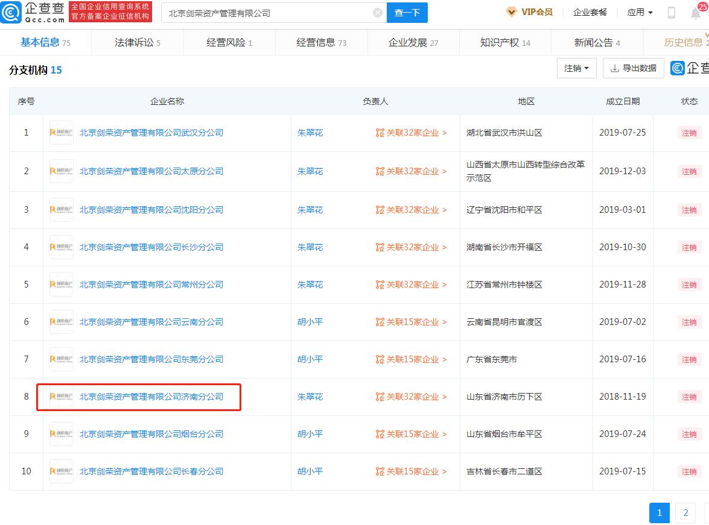
Task: Open 北京剑荣资产管理有限公司武汉分公司 link
Action: coord(151,133)
